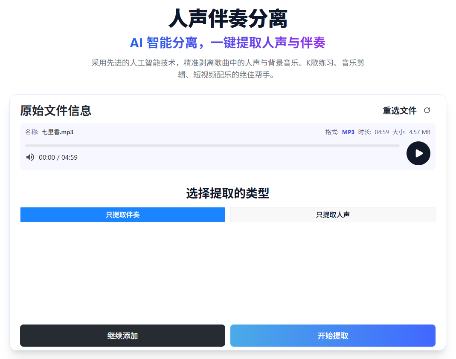The width and height of the screenshot is (456, 359).
Task: Play the 七里香.mp3 audio preview
Action: [418, 153]
